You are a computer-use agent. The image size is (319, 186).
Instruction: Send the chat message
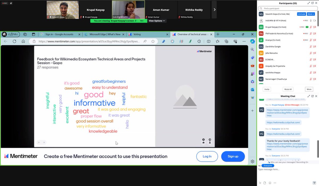click(314, 183)
